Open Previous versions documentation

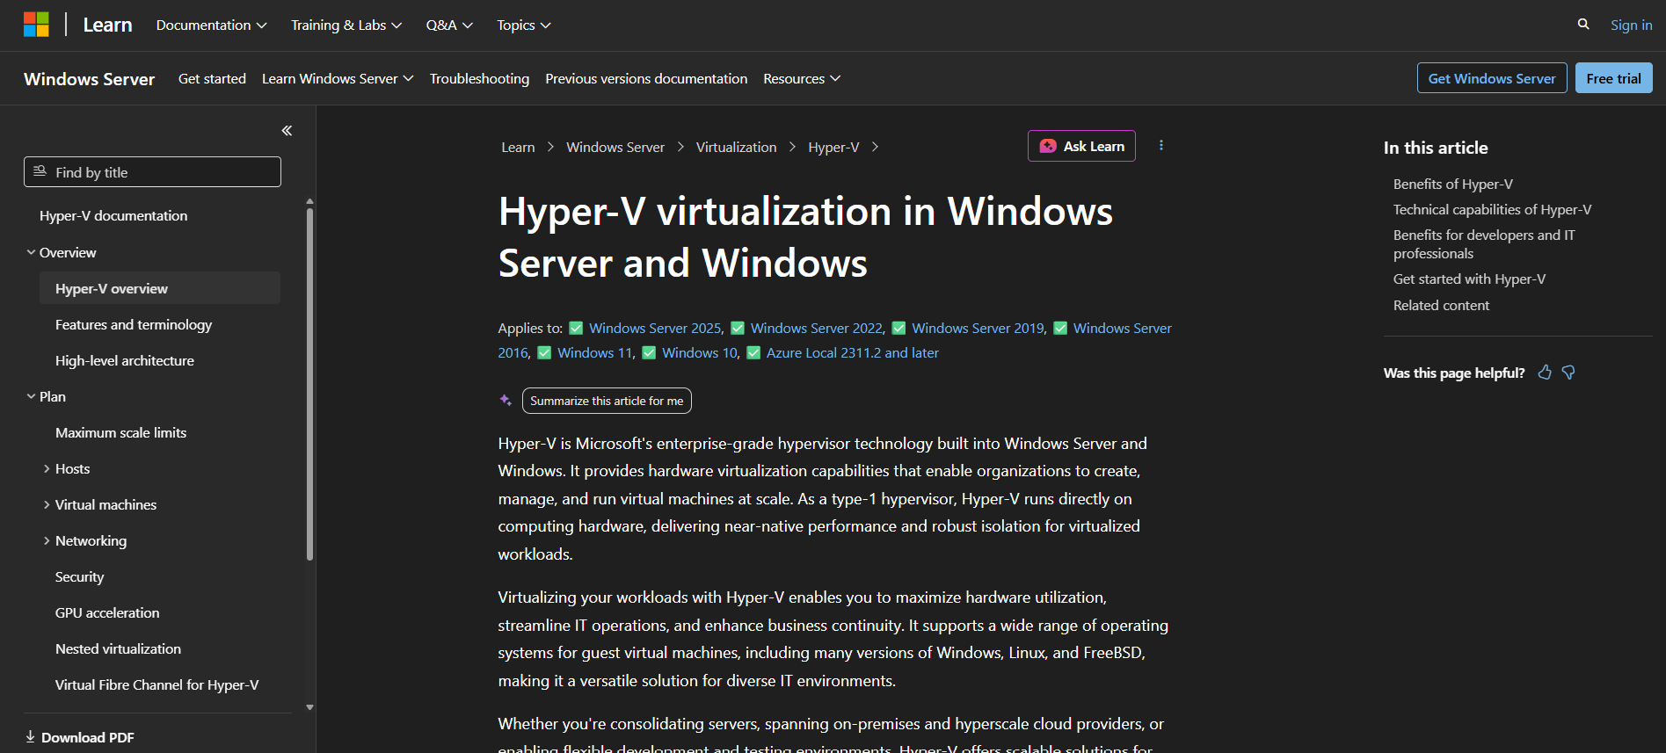point(646,78)
